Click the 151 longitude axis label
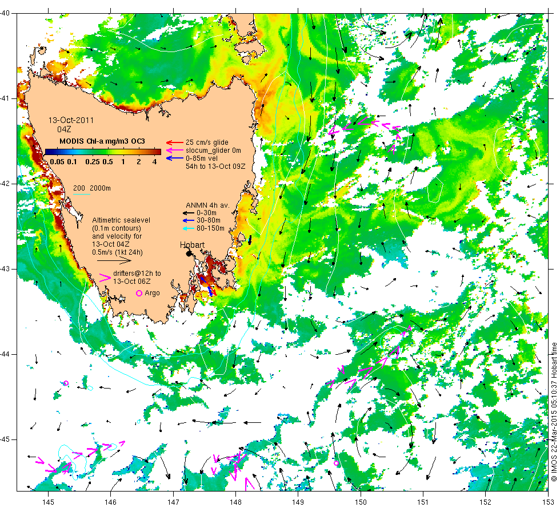The image size is (560, 515). [423, 502]
